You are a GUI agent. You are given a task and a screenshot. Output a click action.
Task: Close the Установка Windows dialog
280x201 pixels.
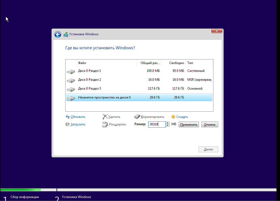coord(217,31)
